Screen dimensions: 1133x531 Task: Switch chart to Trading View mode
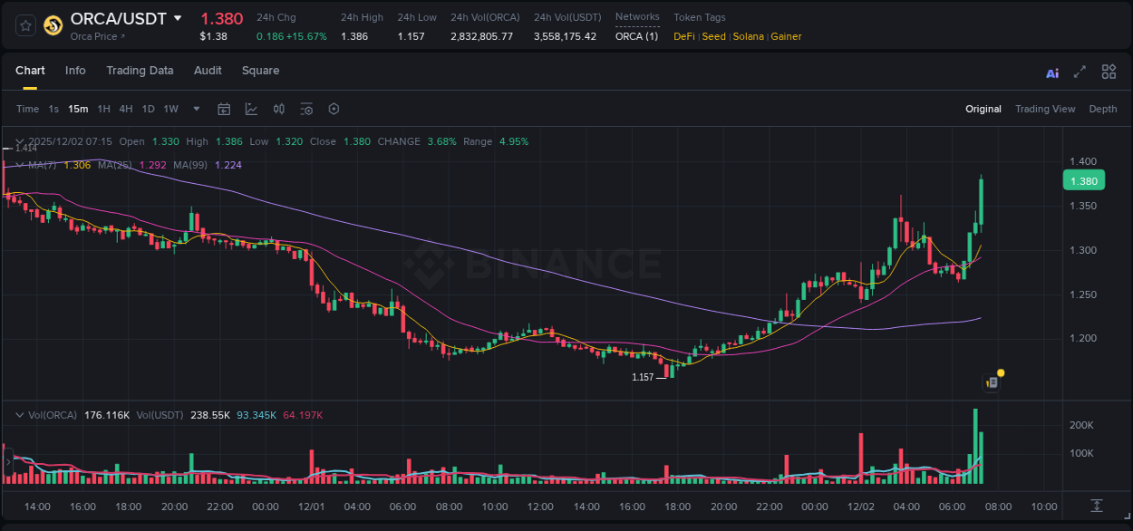pos(1045,108)
